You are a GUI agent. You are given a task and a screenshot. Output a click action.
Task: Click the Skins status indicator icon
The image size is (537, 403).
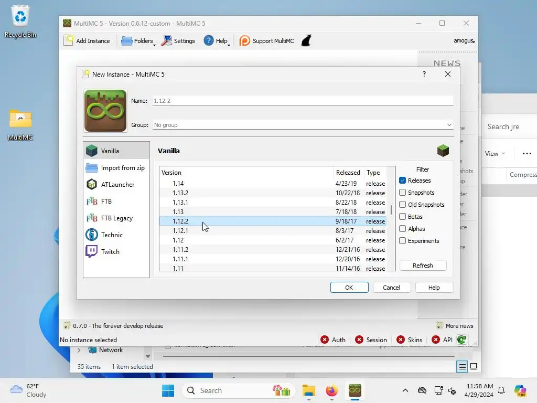pos(400,340)
